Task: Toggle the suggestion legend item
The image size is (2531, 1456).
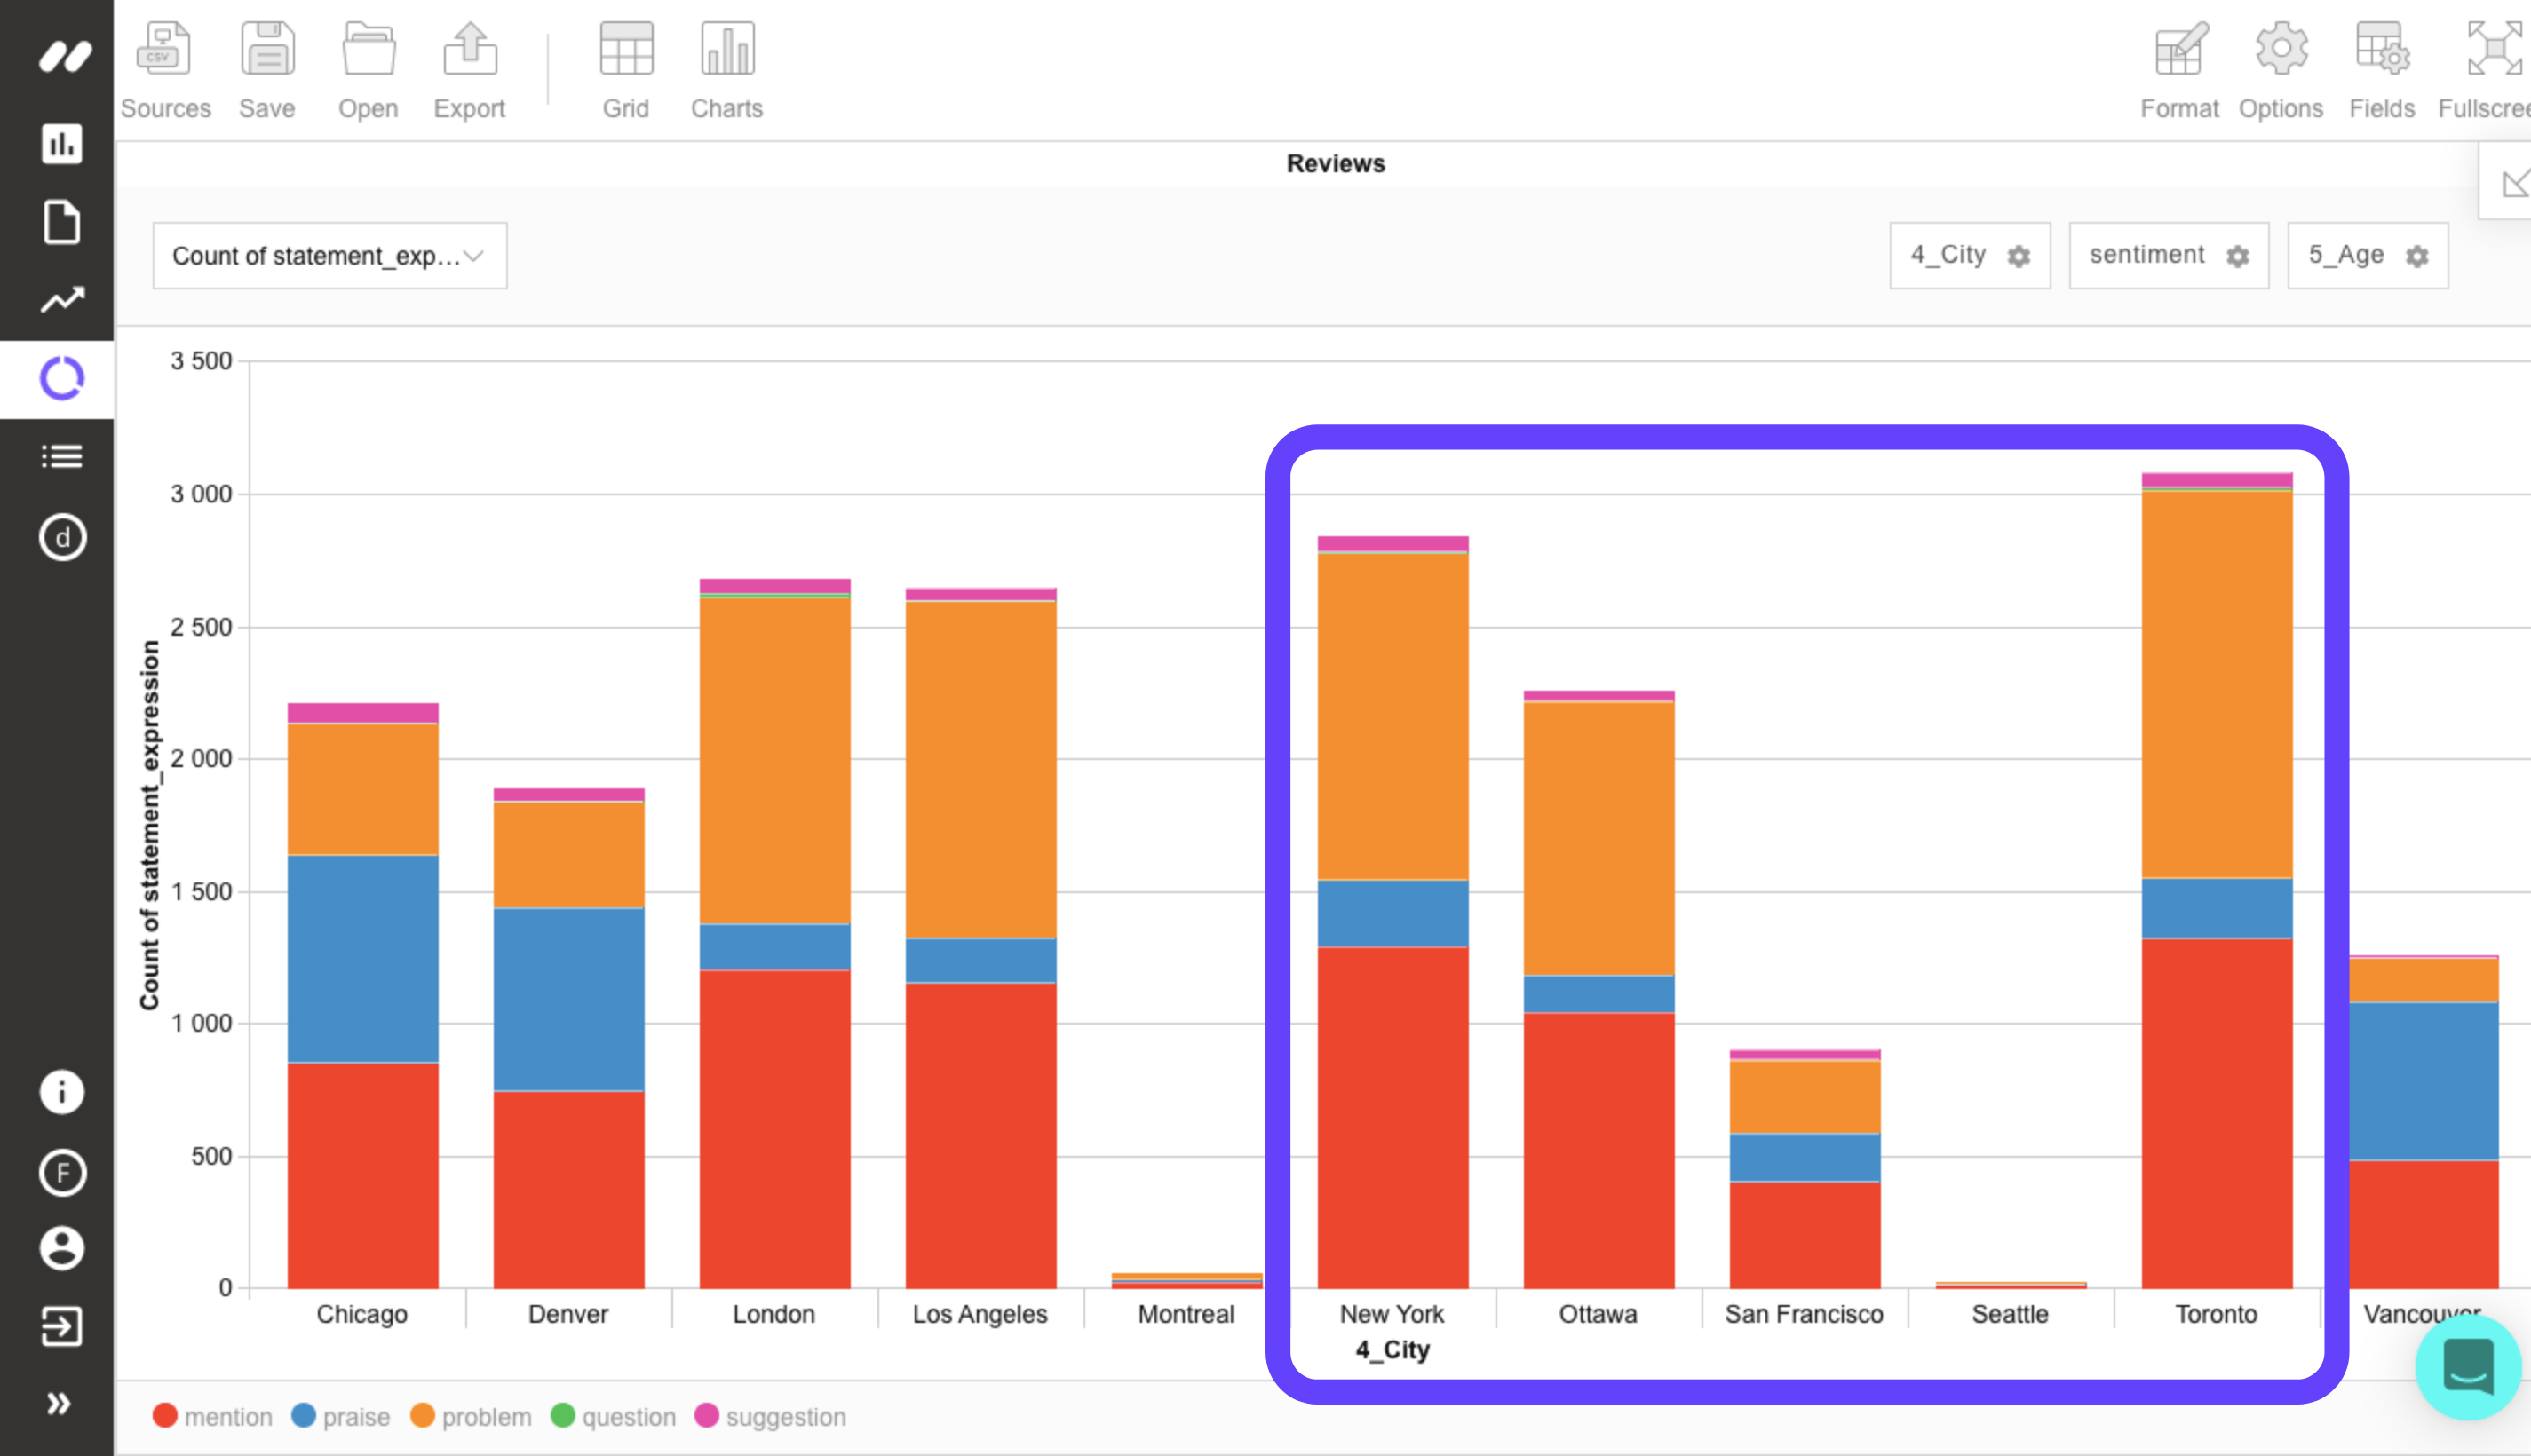Action: point(772,1417)
